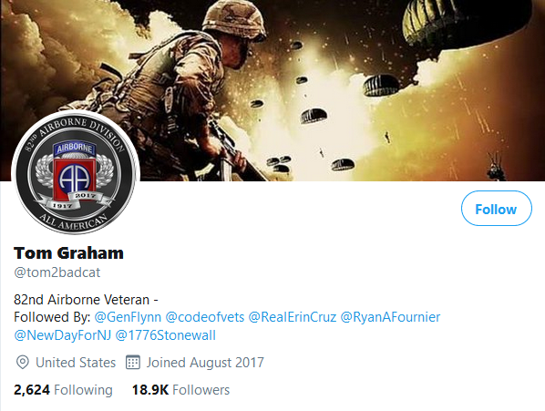Click the calendar joined-date icon

coord(133,363)
